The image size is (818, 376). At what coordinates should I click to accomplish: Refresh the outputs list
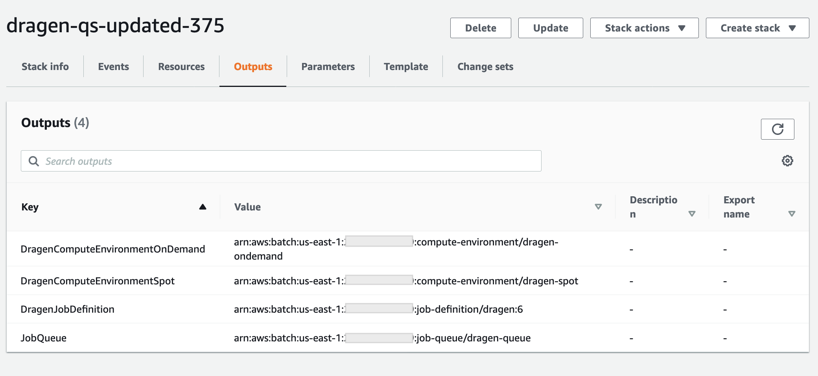[777, 129]
